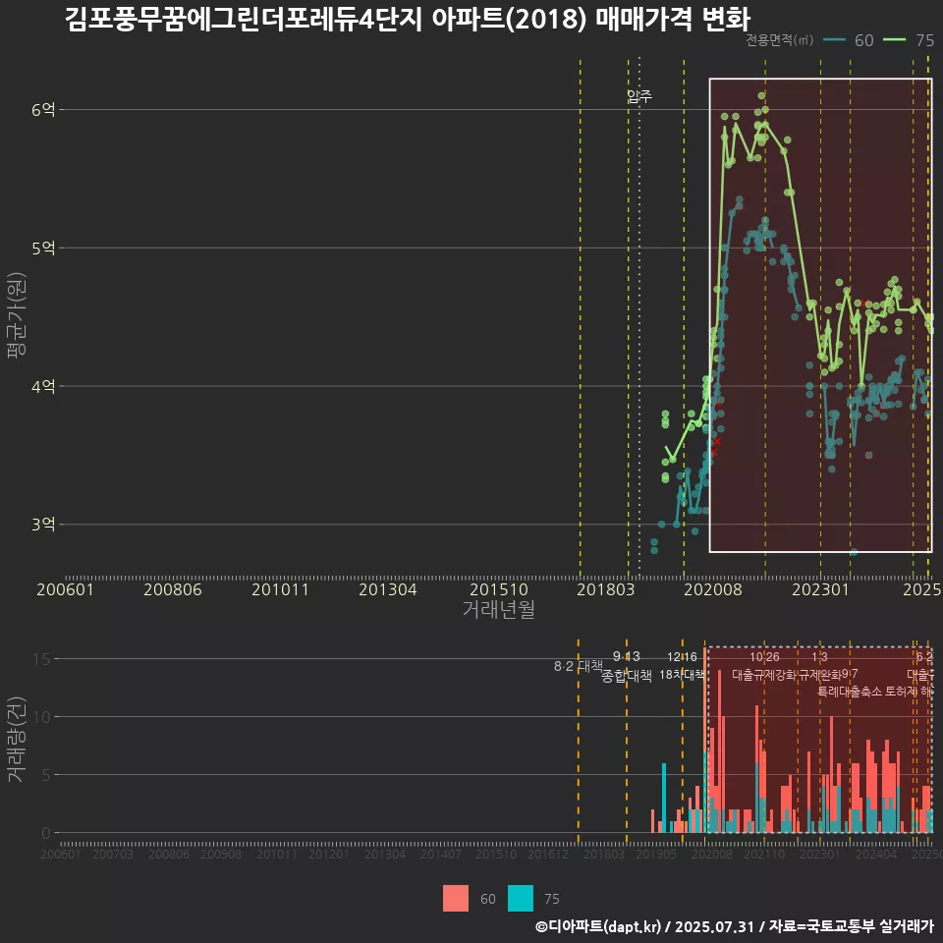
Task: Click the 12·16 18차대책 policy marker label
Action: pyautogui.click(x=682, y=666)
